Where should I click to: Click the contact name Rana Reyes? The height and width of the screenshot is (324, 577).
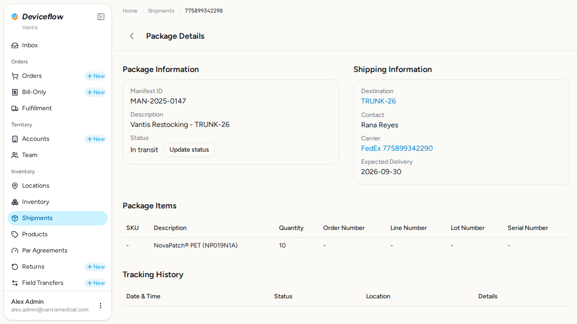[380, 125]
